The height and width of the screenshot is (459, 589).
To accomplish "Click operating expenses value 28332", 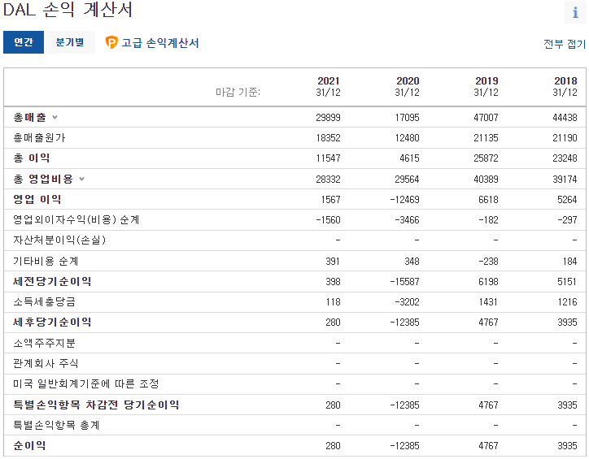I will click(328, 180).
